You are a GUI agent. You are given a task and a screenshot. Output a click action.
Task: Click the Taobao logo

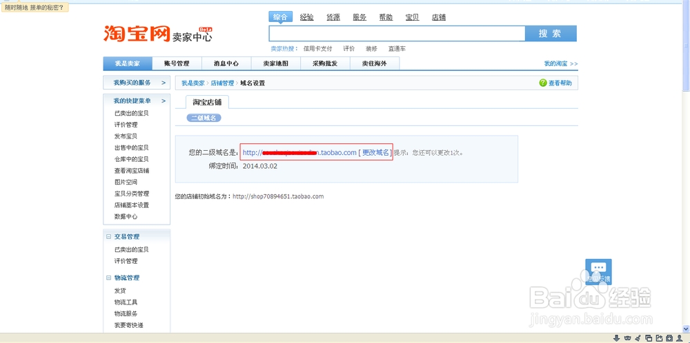point(137,34)
